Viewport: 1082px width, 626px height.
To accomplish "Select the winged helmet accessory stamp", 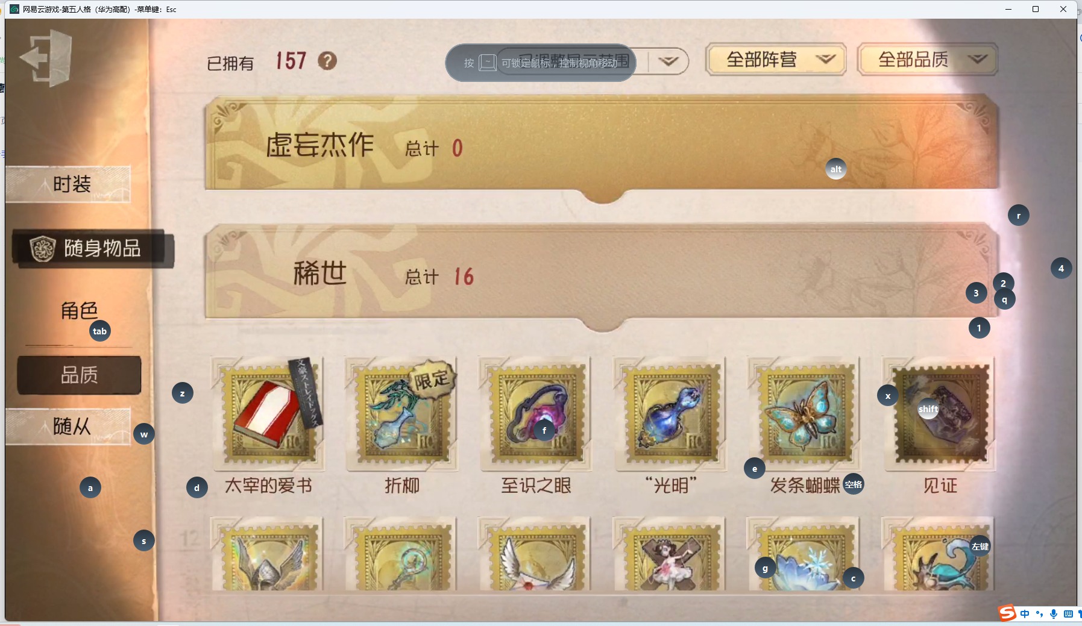I will 268,554.
